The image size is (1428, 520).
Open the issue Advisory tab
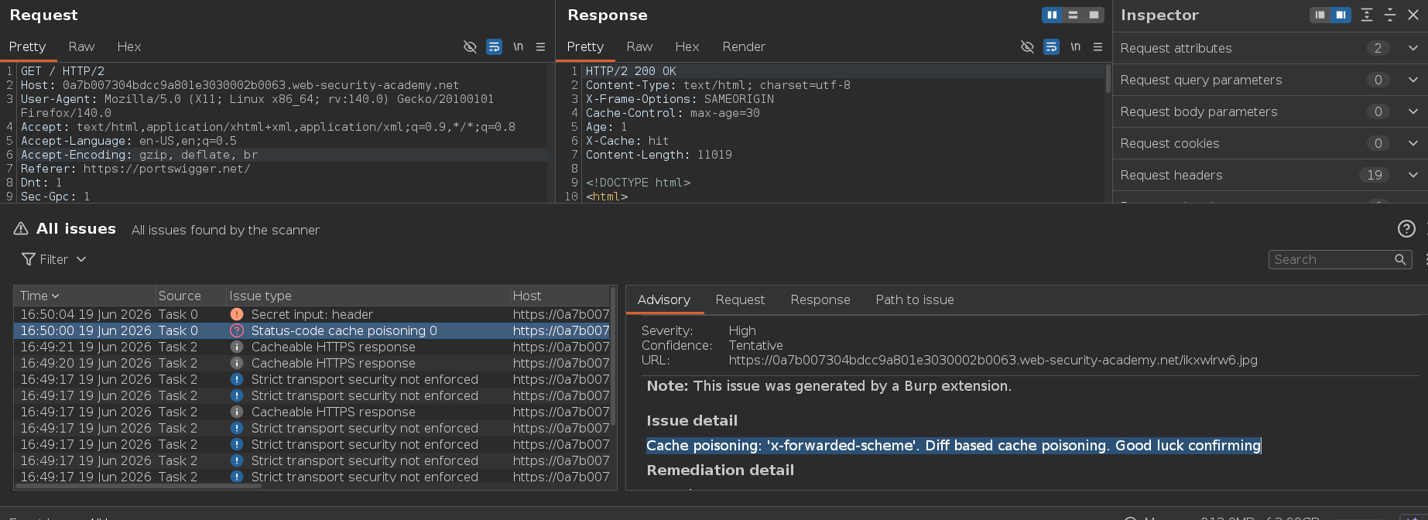[664, 299]
